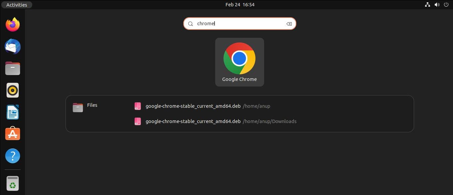Open the Help application in the dock
The image size is (453, 195).
tap(13, 156)
